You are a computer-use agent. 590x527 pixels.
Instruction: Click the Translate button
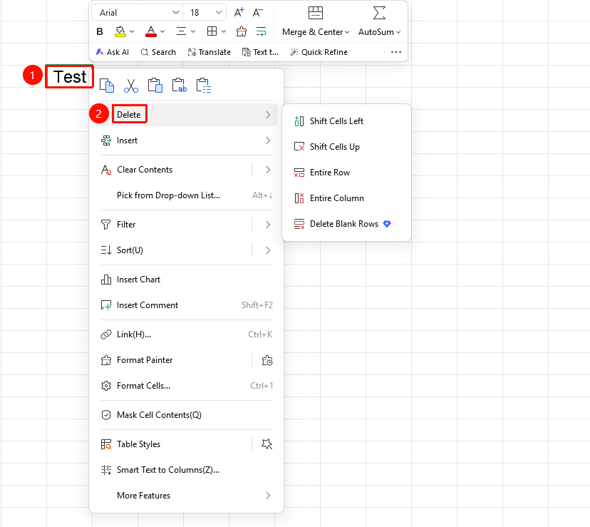click(x=209, y=52)
